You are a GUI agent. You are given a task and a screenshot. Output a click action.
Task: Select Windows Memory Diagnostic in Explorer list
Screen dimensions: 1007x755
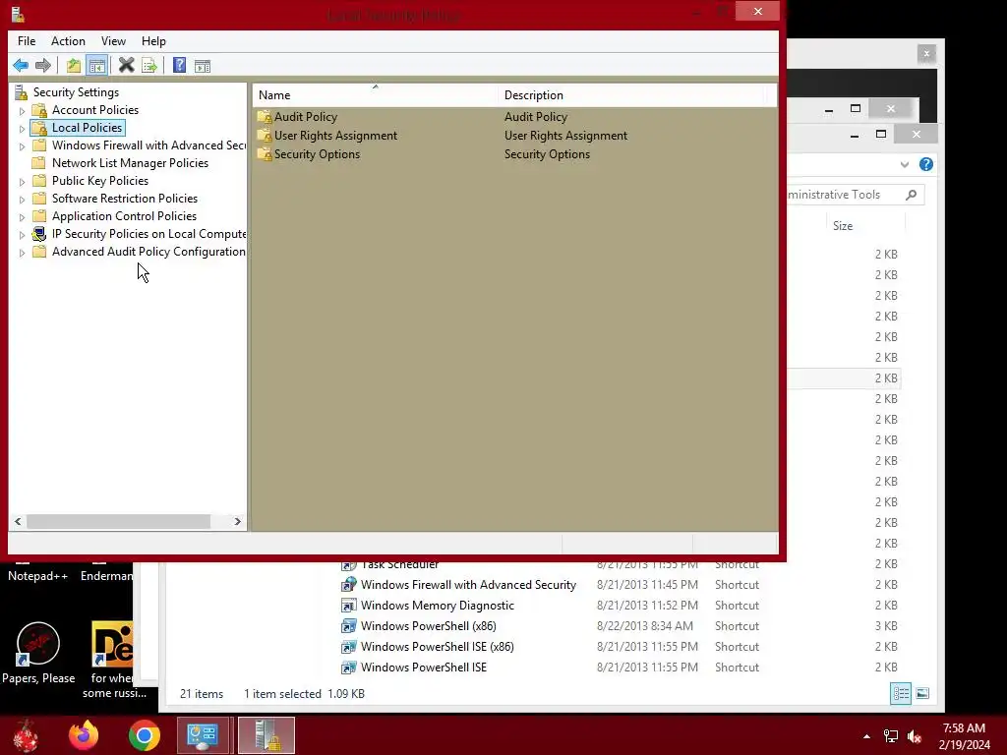[437, 606]
